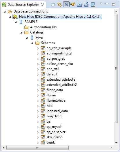The image size is (120, 152).
Task: Collapse the Catalogs folder
Action: tap(21, 33)
